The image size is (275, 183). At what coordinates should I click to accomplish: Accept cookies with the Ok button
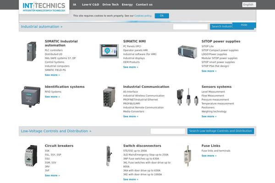162,16
